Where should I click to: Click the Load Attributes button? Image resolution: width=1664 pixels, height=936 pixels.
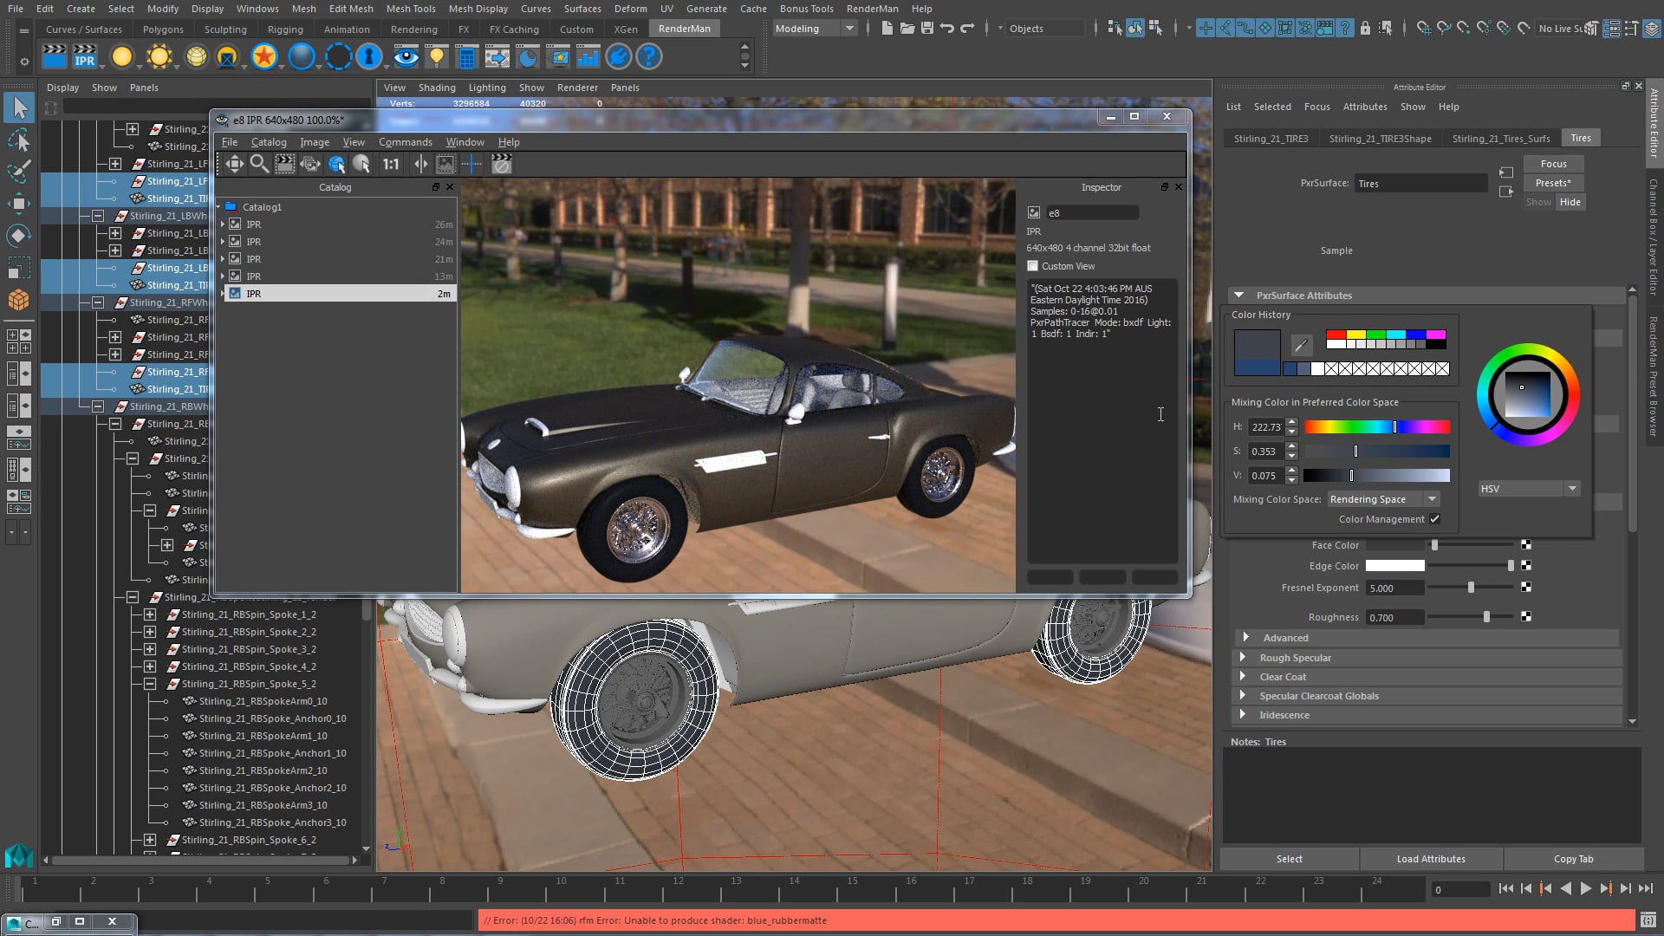coord(1431,859)
